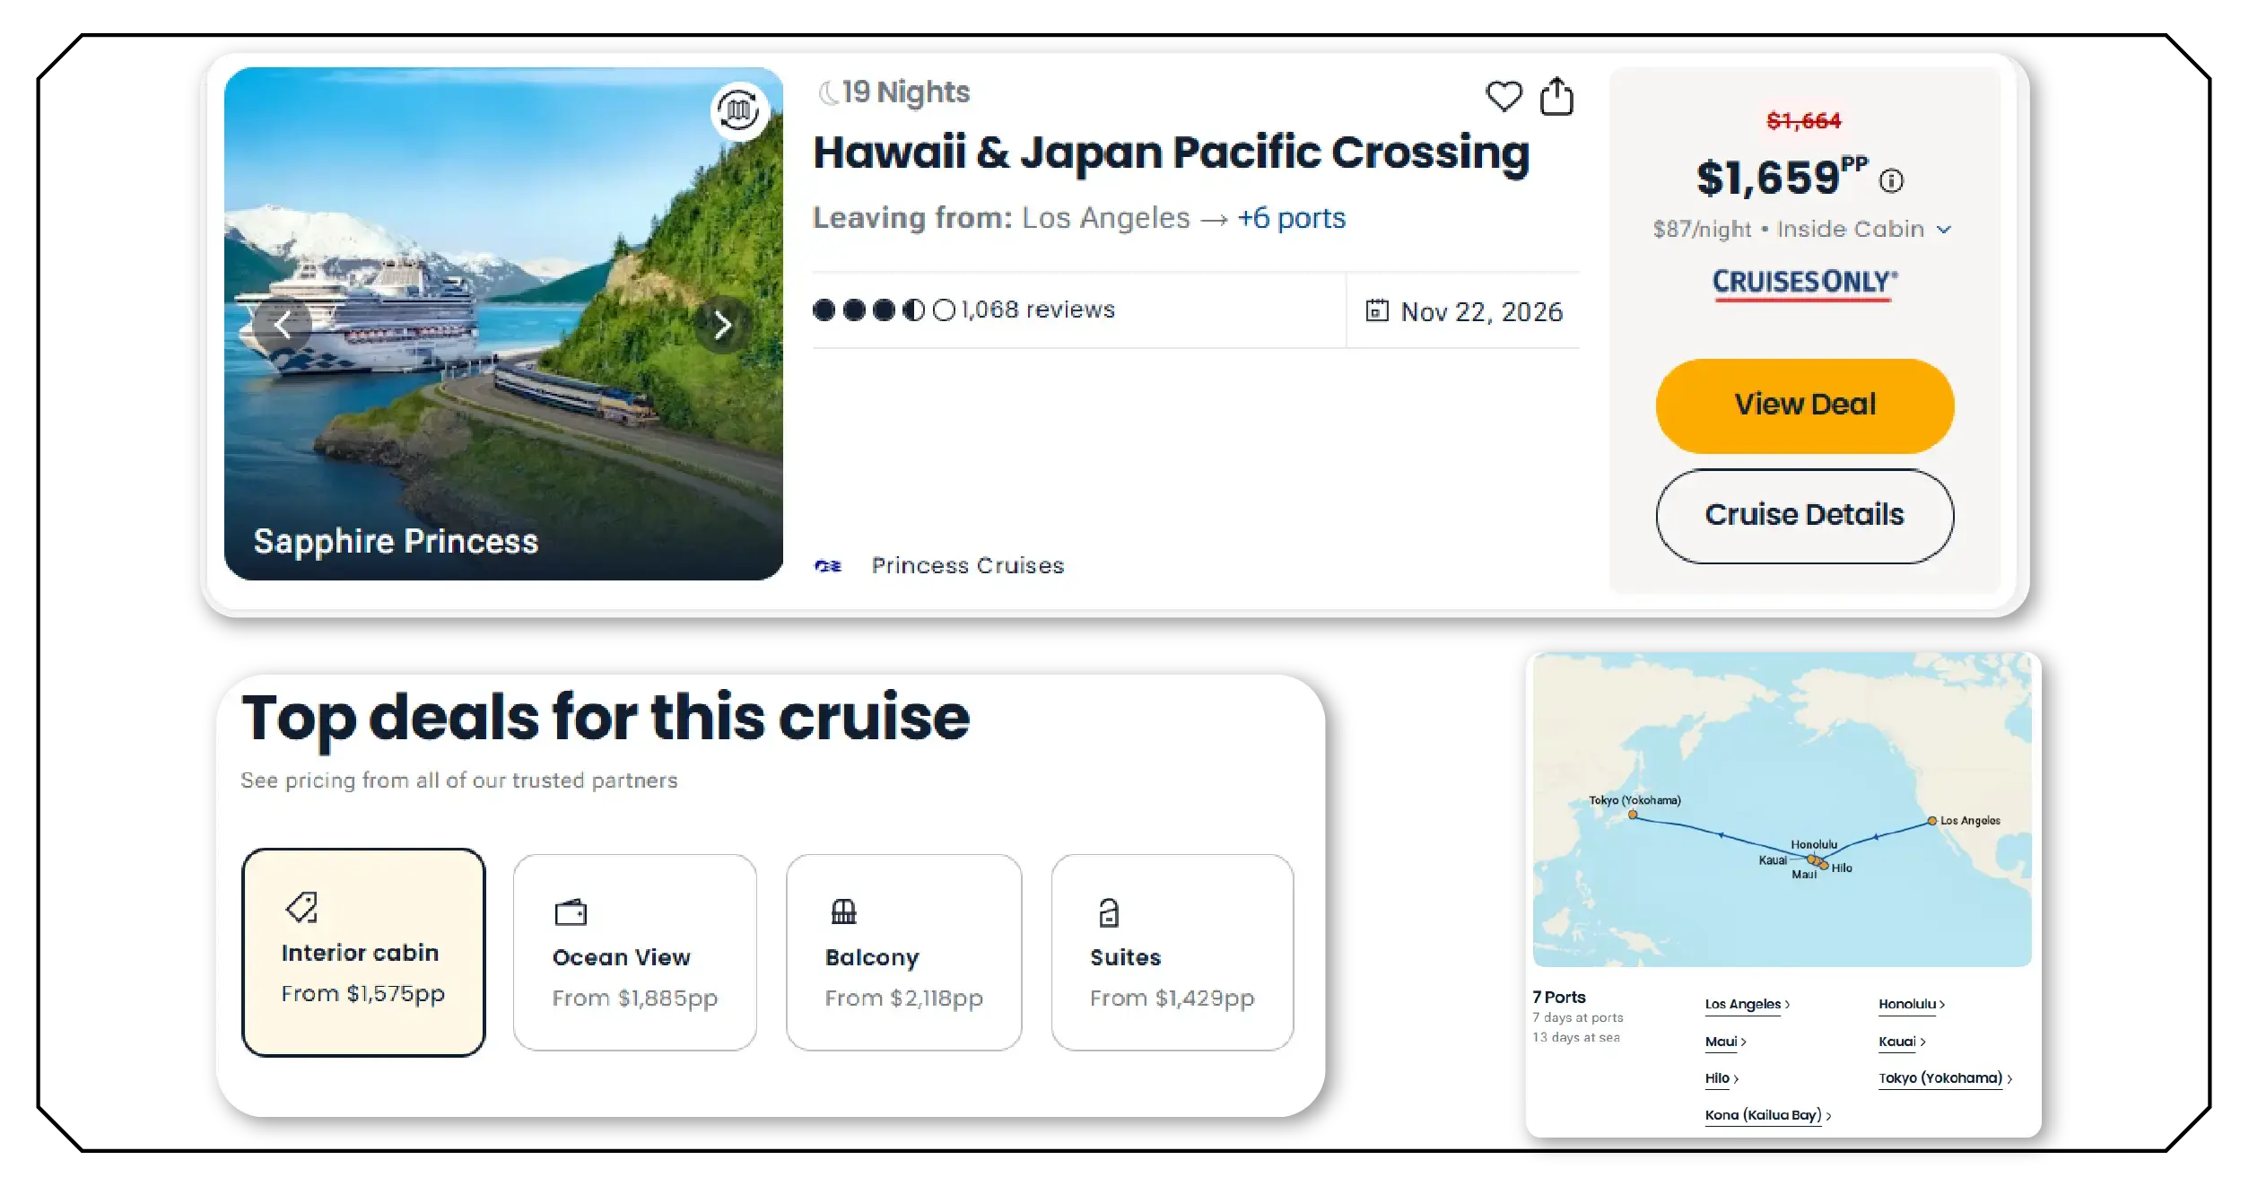Open the price info tooltip icon
Viewport: 2249px width, 1186px height.
tap(1892, 182)
